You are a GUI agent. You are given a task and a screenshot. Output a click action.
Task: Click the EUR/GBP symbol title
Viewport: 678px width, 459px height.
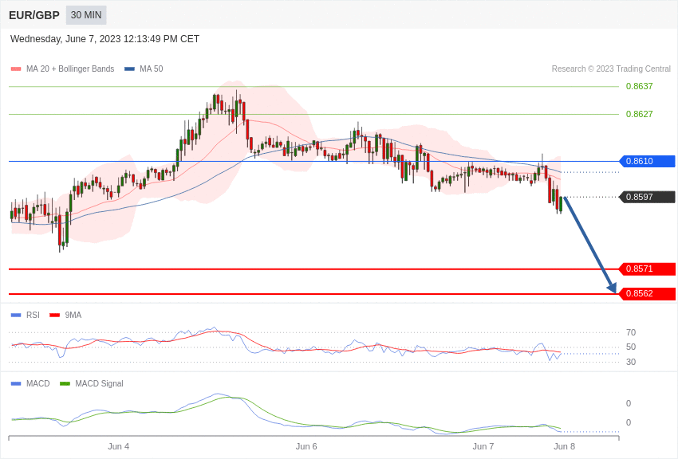pyautogui.click(x=34, y=15)
